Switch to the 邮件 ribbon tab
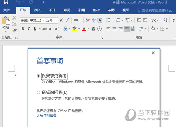 [x=96, y=10]
